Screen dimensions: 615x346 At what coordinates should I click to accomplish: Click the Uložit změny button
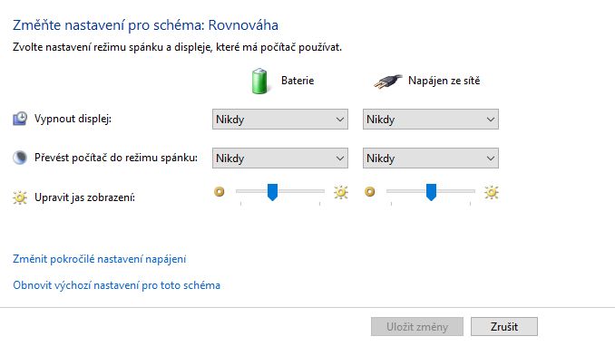417,327
